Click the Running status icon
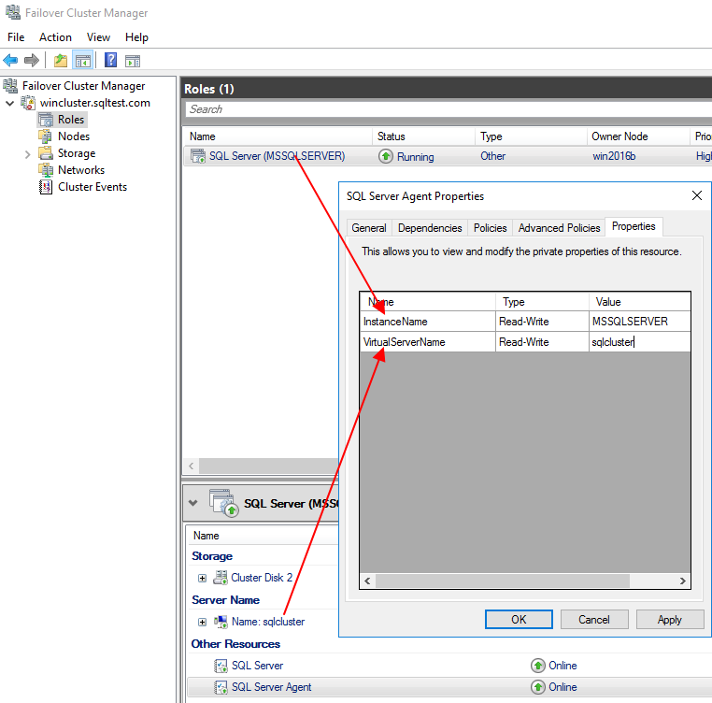This screenshot has width=712, height=703. 386,156
